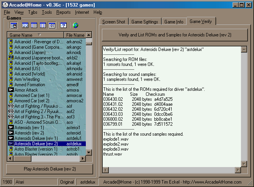The width and height of the screenshot is (254, 187).
Task: Click the Neo Geo icon beside aof
Action: [x=11, y=106]
